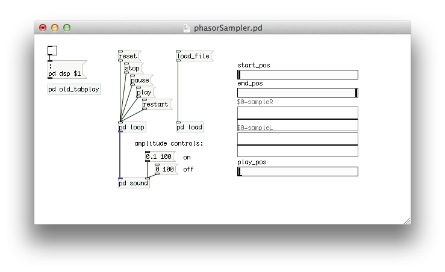445x272 pixels.
Task: Click the restart message box
Action: tap(156, 104)
